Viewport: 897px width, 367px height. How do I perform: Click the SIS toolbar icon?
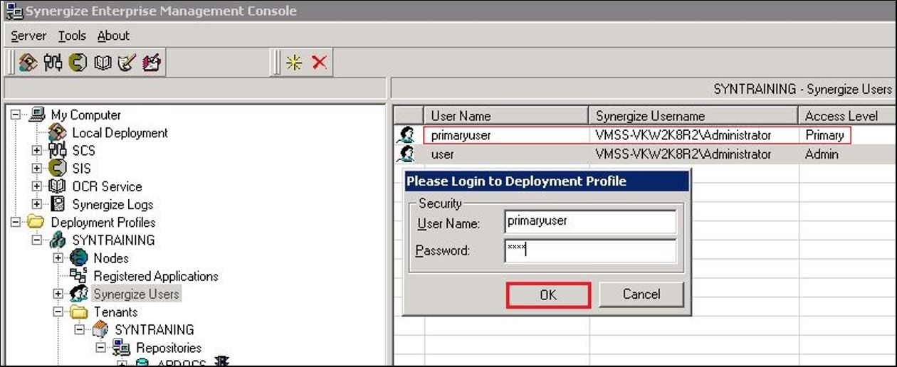[78, 63]
